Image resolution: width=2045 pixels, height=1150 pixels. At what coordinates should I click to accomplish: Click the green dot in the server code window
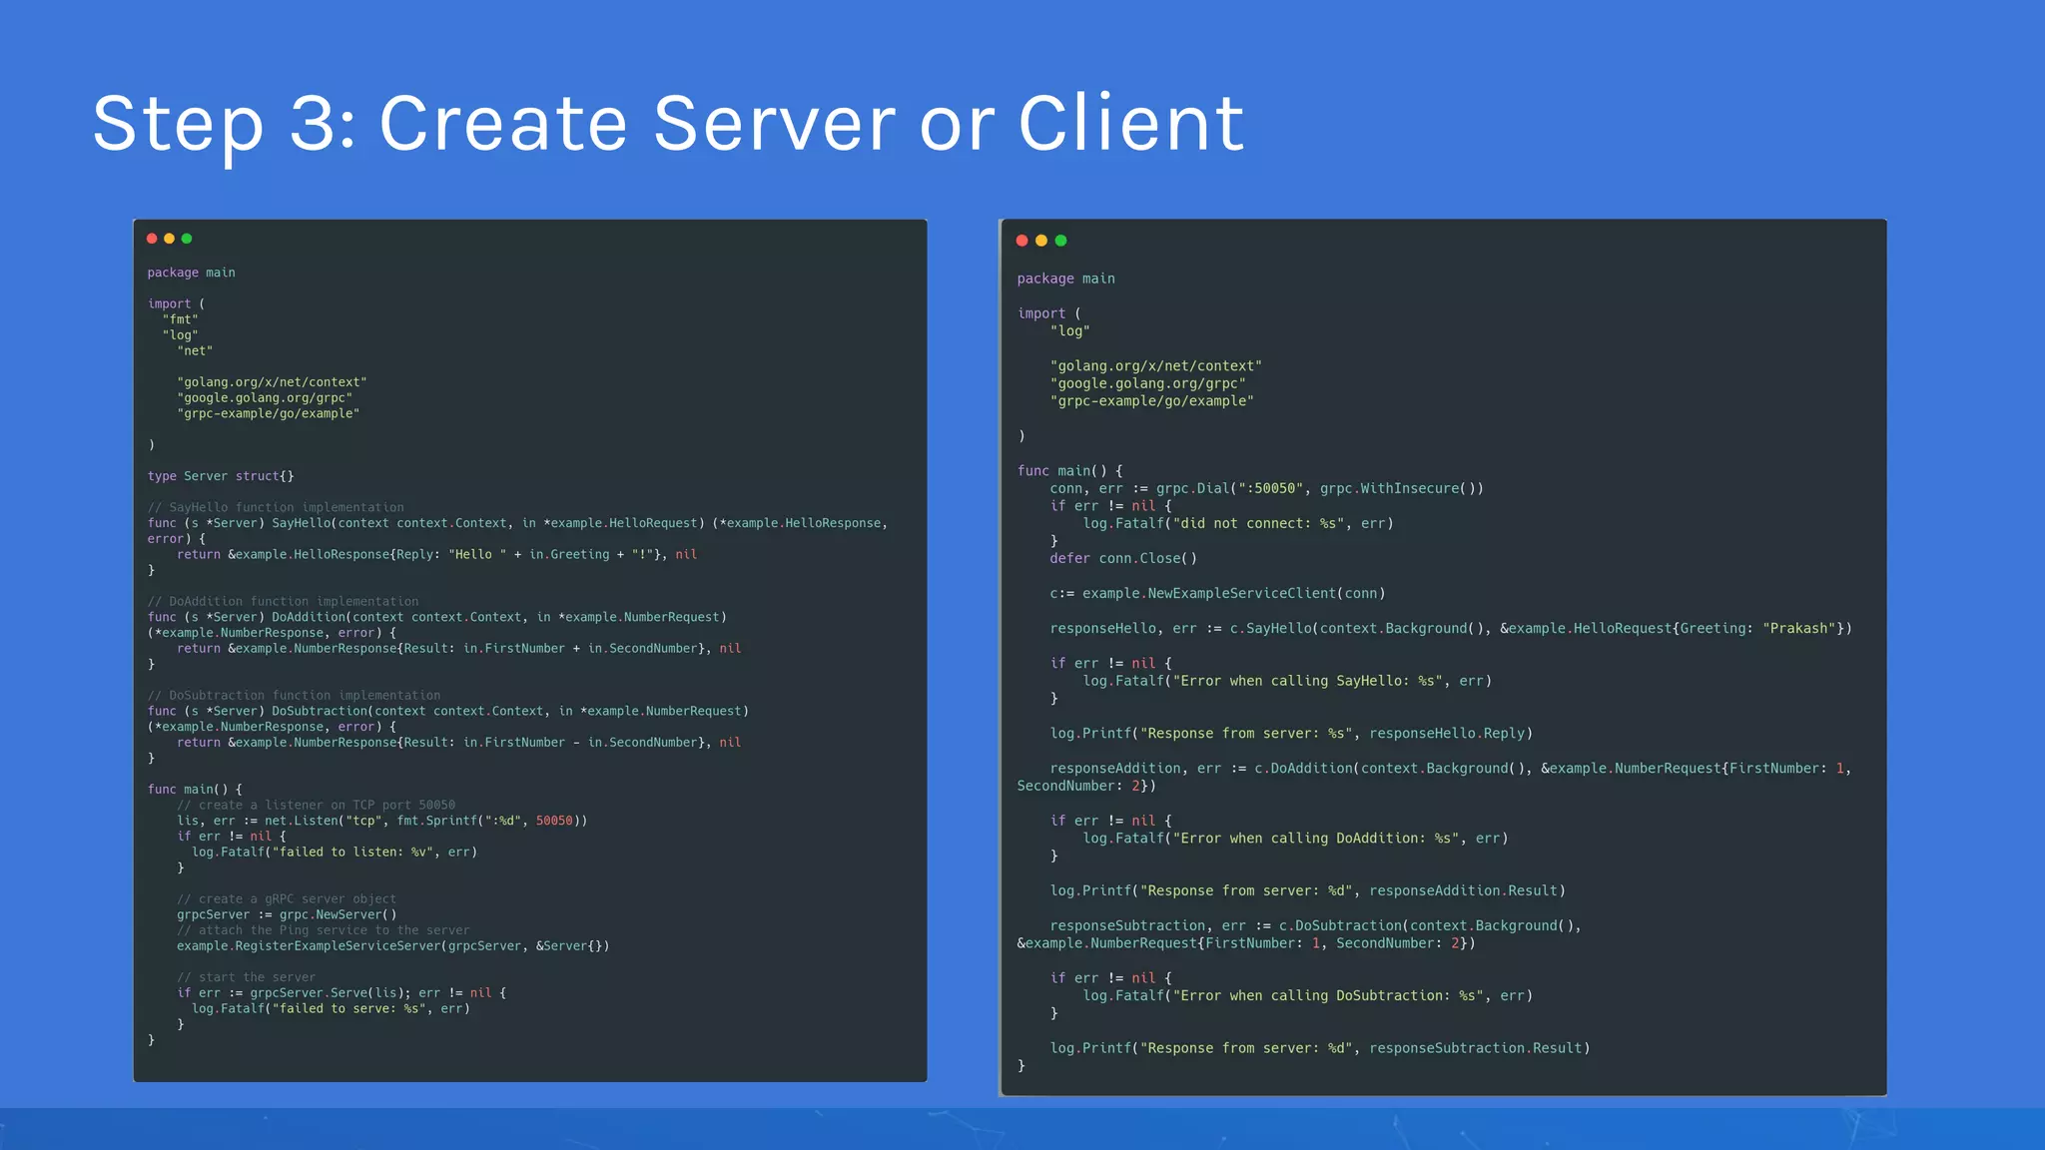point(186,239)
